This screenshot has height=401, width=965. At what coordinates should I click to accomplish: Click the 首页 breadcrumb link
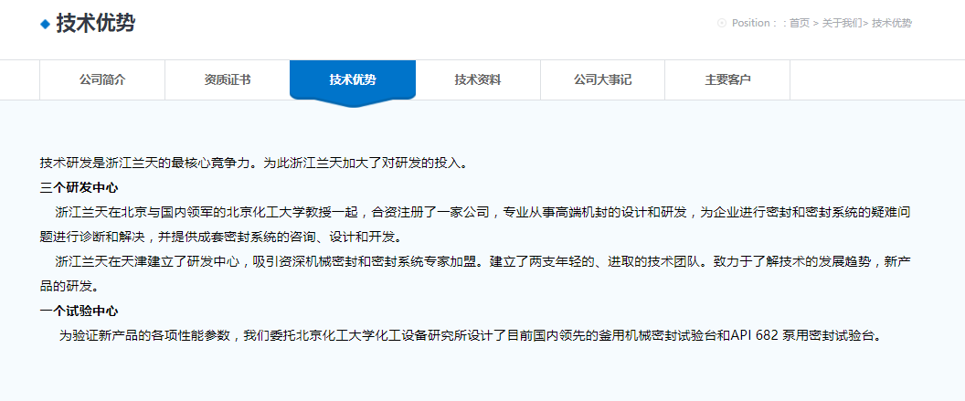(x=800, y=23)
